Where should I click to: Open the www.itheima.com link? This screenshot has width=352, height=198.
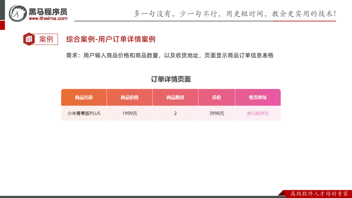point(48,18)
